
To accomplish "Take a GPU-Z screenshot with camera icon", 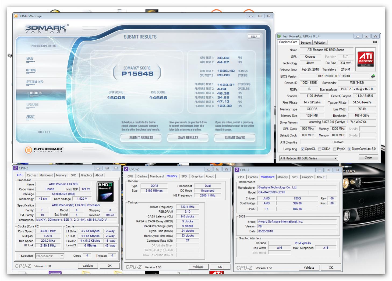I will (375, 42).
